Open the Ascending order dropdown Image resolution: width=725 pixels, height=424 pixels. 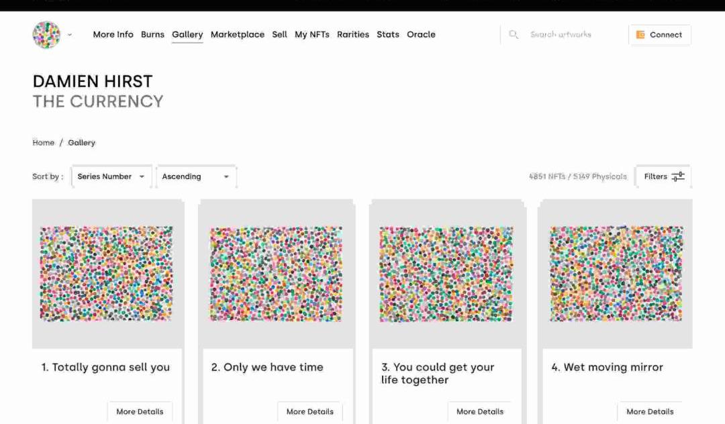[195, 176]
